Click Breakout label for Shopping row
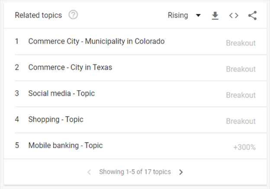The height and width of the screenshot is (189, 270). (x=241, y=121)
